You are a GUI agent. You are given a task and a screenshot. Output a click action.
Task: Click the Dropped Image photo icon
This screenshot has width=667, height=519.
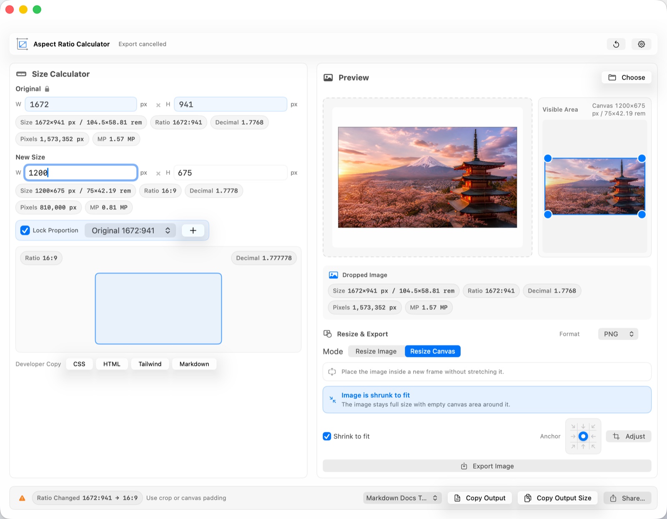(333, 275)
